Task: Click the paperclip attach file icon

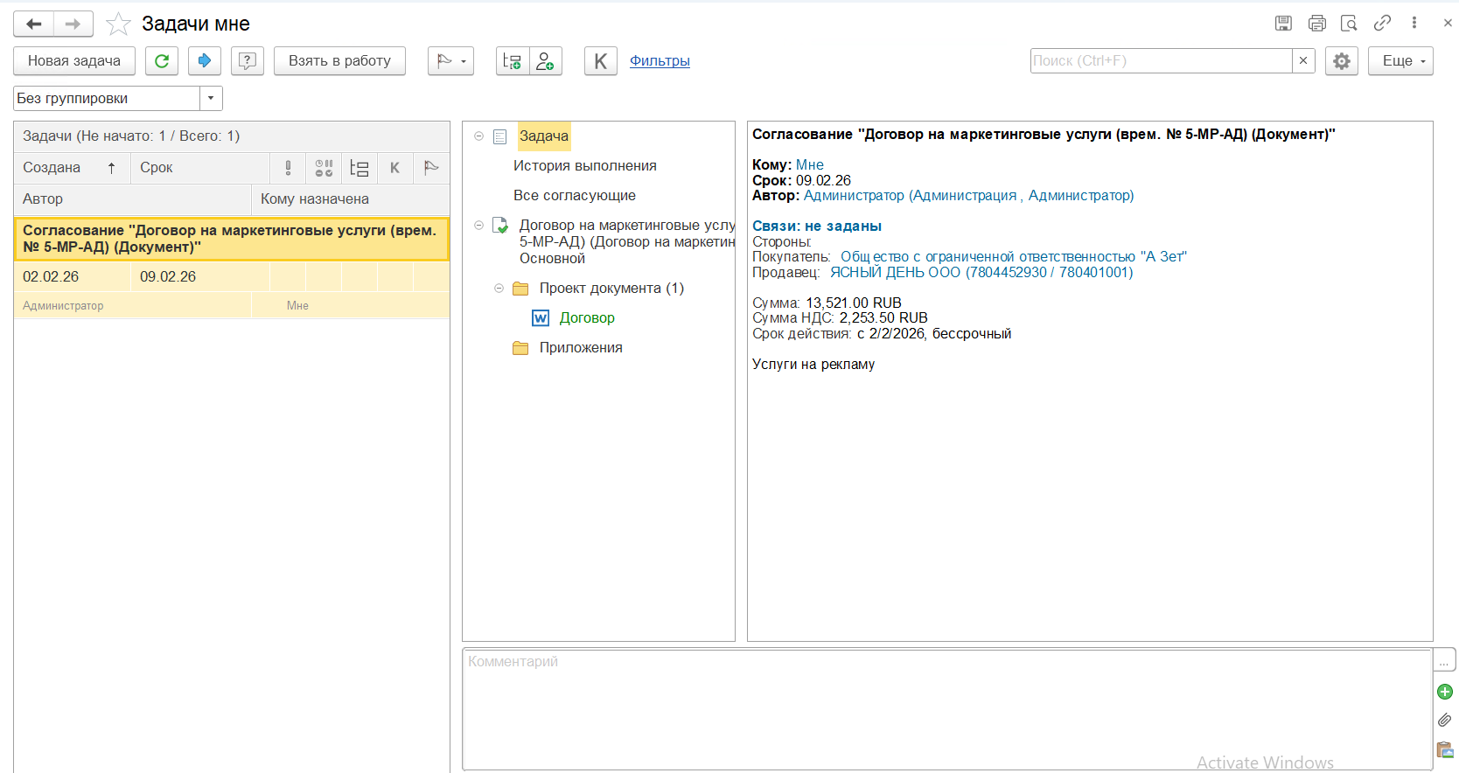Action: 1445,721
